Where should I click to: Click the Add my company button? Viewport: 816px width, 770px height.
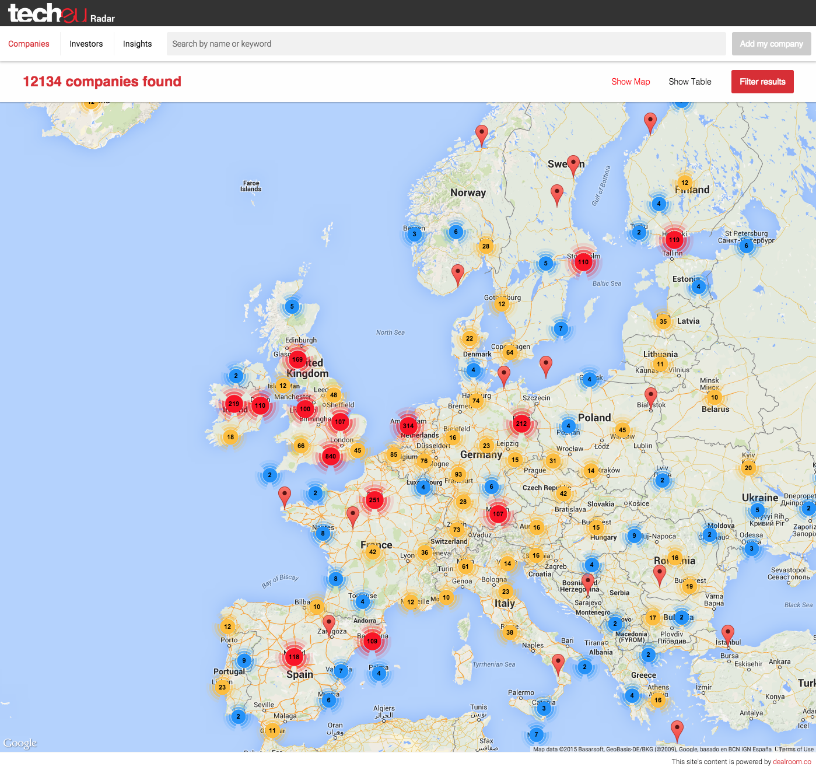click(771, 44)
